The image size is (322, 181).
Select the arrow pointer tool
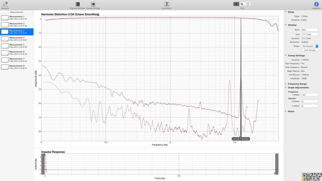[236, 4]
